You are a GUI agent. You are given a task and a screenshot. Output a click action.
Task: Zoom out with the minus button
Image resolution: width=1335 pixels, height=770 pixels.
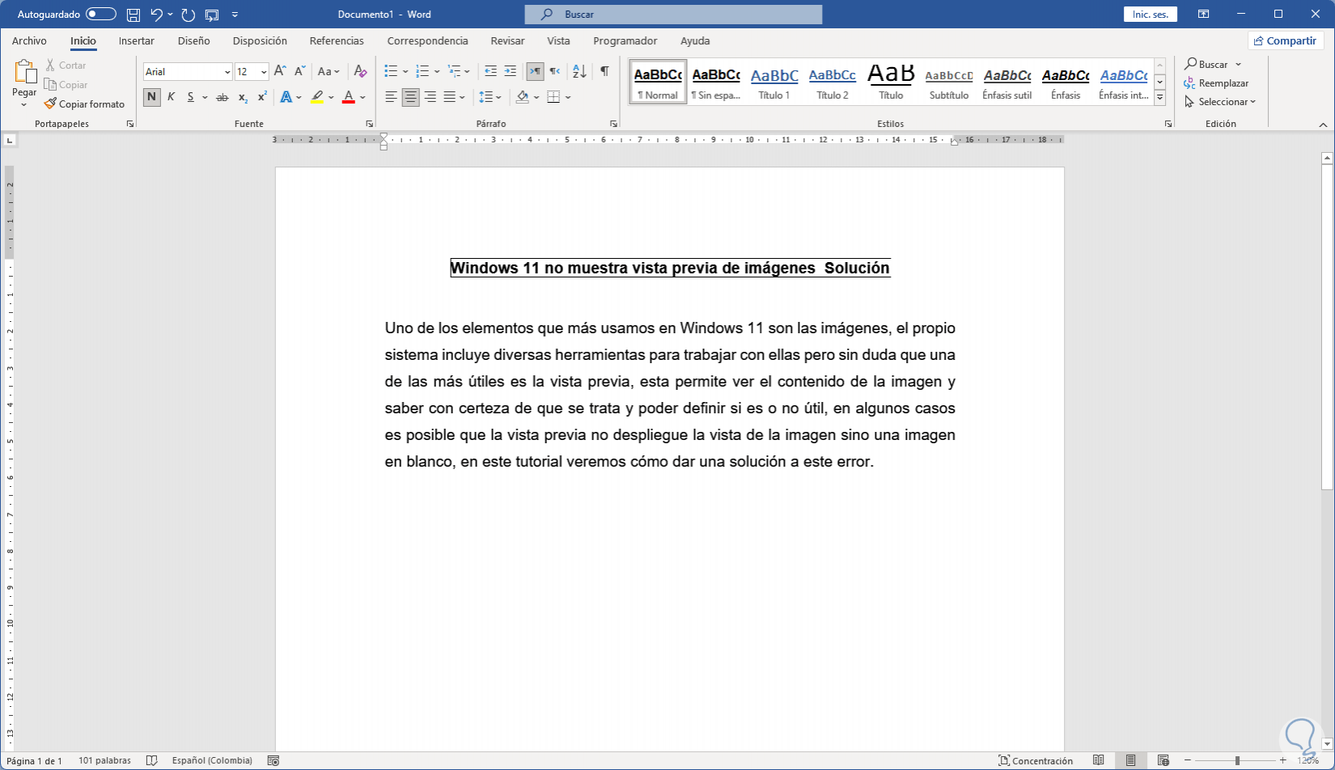click(x=1188, y=760)
